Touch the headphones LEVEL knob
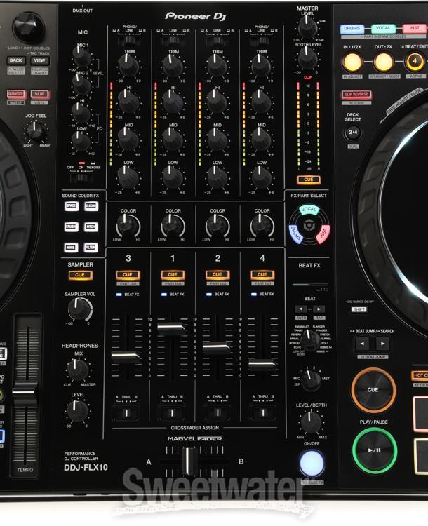Image resolution: width=428 pixels, height=526 pixels. (x=77, y=411)
